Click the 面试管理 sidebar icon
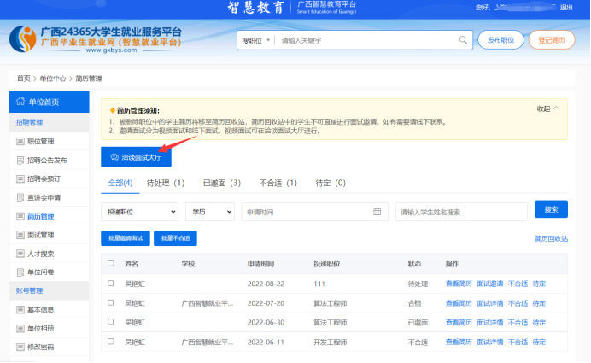 tap(20, 235)
